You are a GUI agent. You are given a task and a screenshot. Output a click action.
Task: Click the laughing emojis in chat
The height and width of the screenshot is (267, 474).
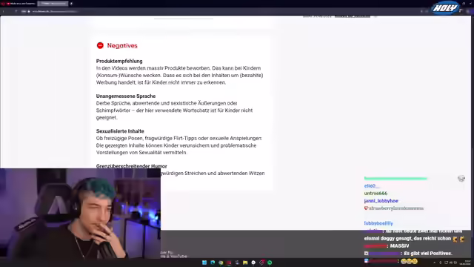pos(409,261)
